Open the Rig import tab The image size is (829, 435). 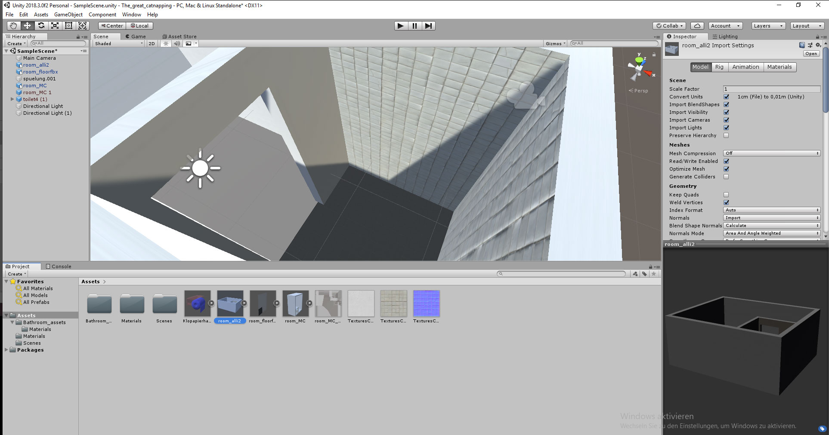point(719,67)
